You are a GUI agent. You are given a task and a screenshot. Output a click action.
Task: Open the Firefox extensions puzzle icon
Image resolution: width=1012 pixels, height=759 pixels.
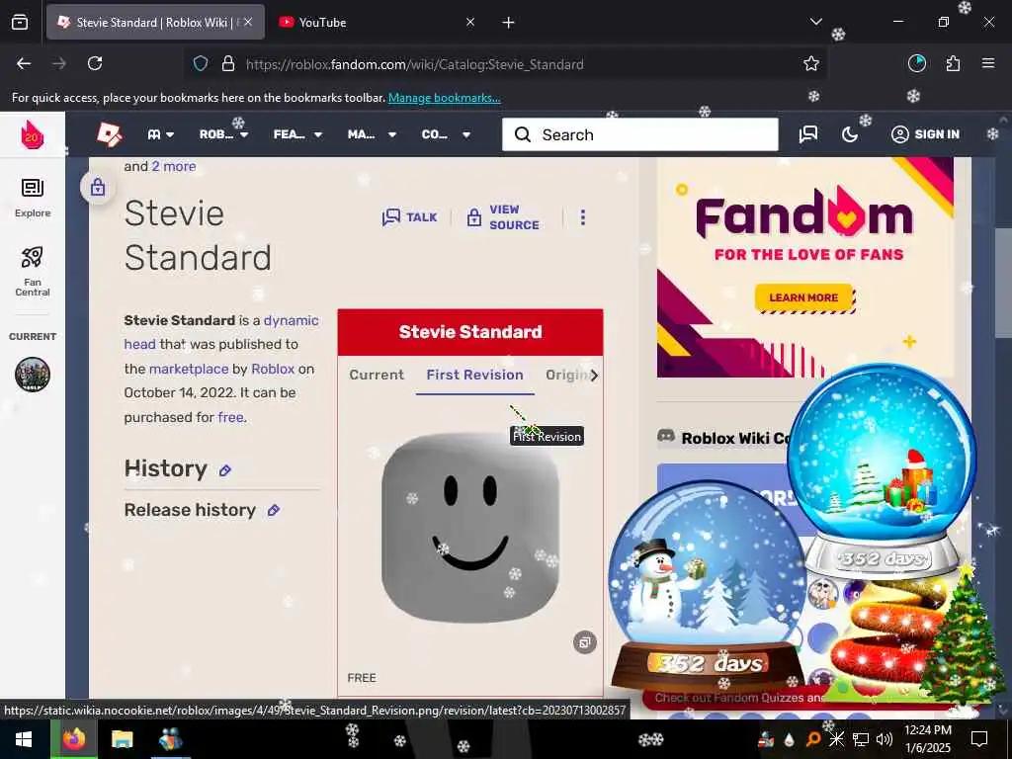953,63
